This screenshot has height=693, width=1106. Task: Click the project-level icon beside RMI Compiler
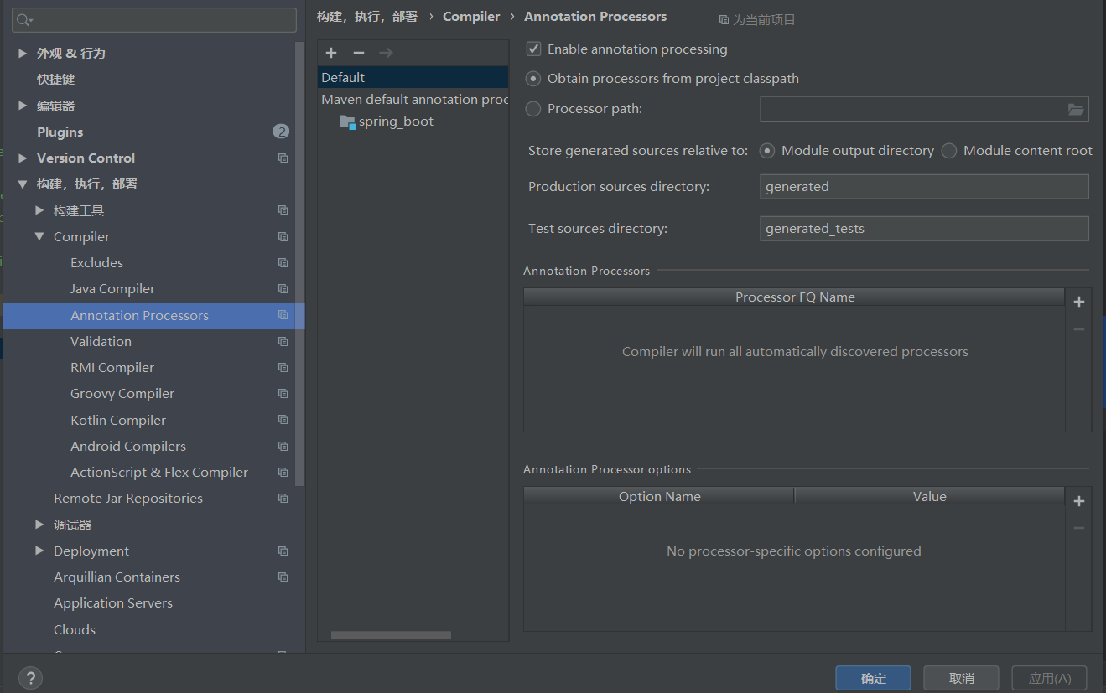pyautogui.click(x=283, y=367)
